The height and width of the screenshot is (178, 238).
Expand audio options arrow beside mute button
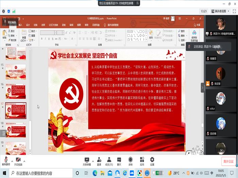click(12, 161)
